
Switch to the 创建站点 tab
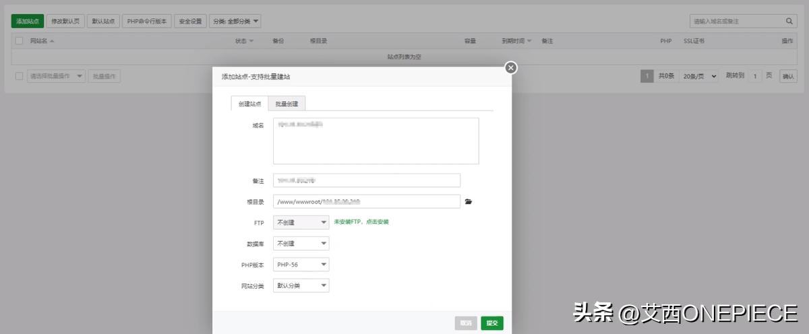(x=249, y=104)
